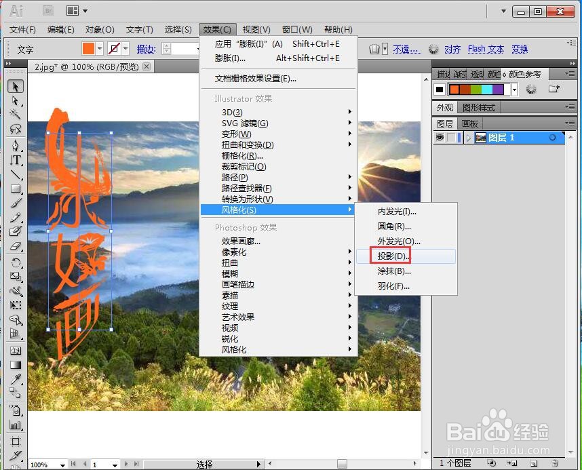The width and height of the screenshot is (582, 470).
Task: Select the Rotate tool
Action: (x=15, y=262)
